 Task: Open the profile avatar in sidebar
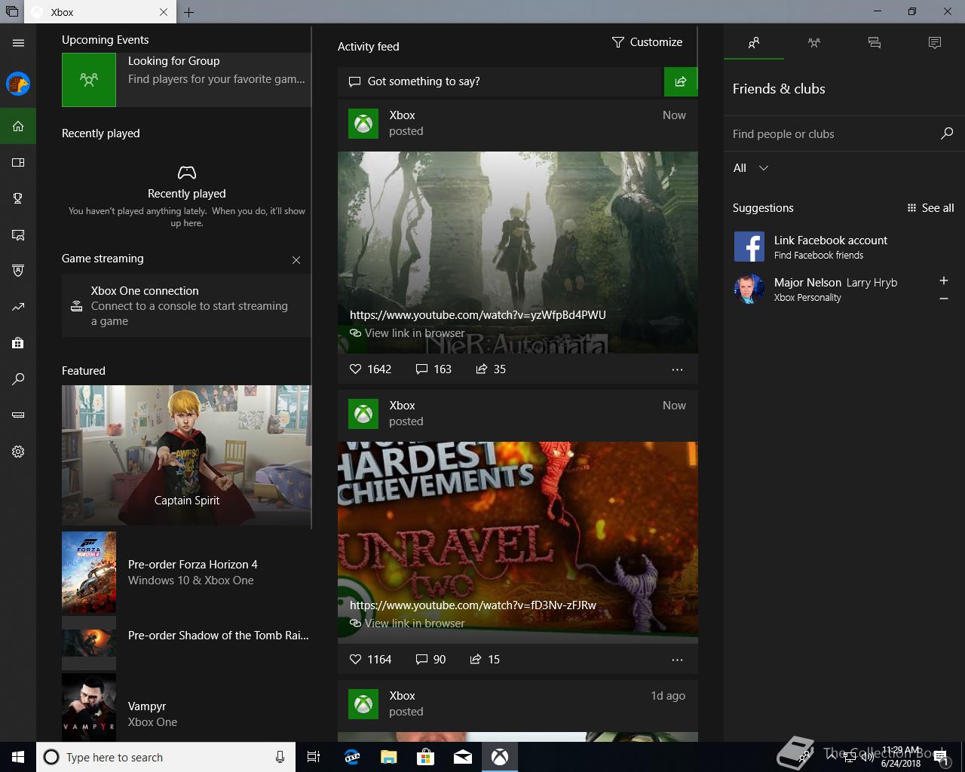(18, 84)
